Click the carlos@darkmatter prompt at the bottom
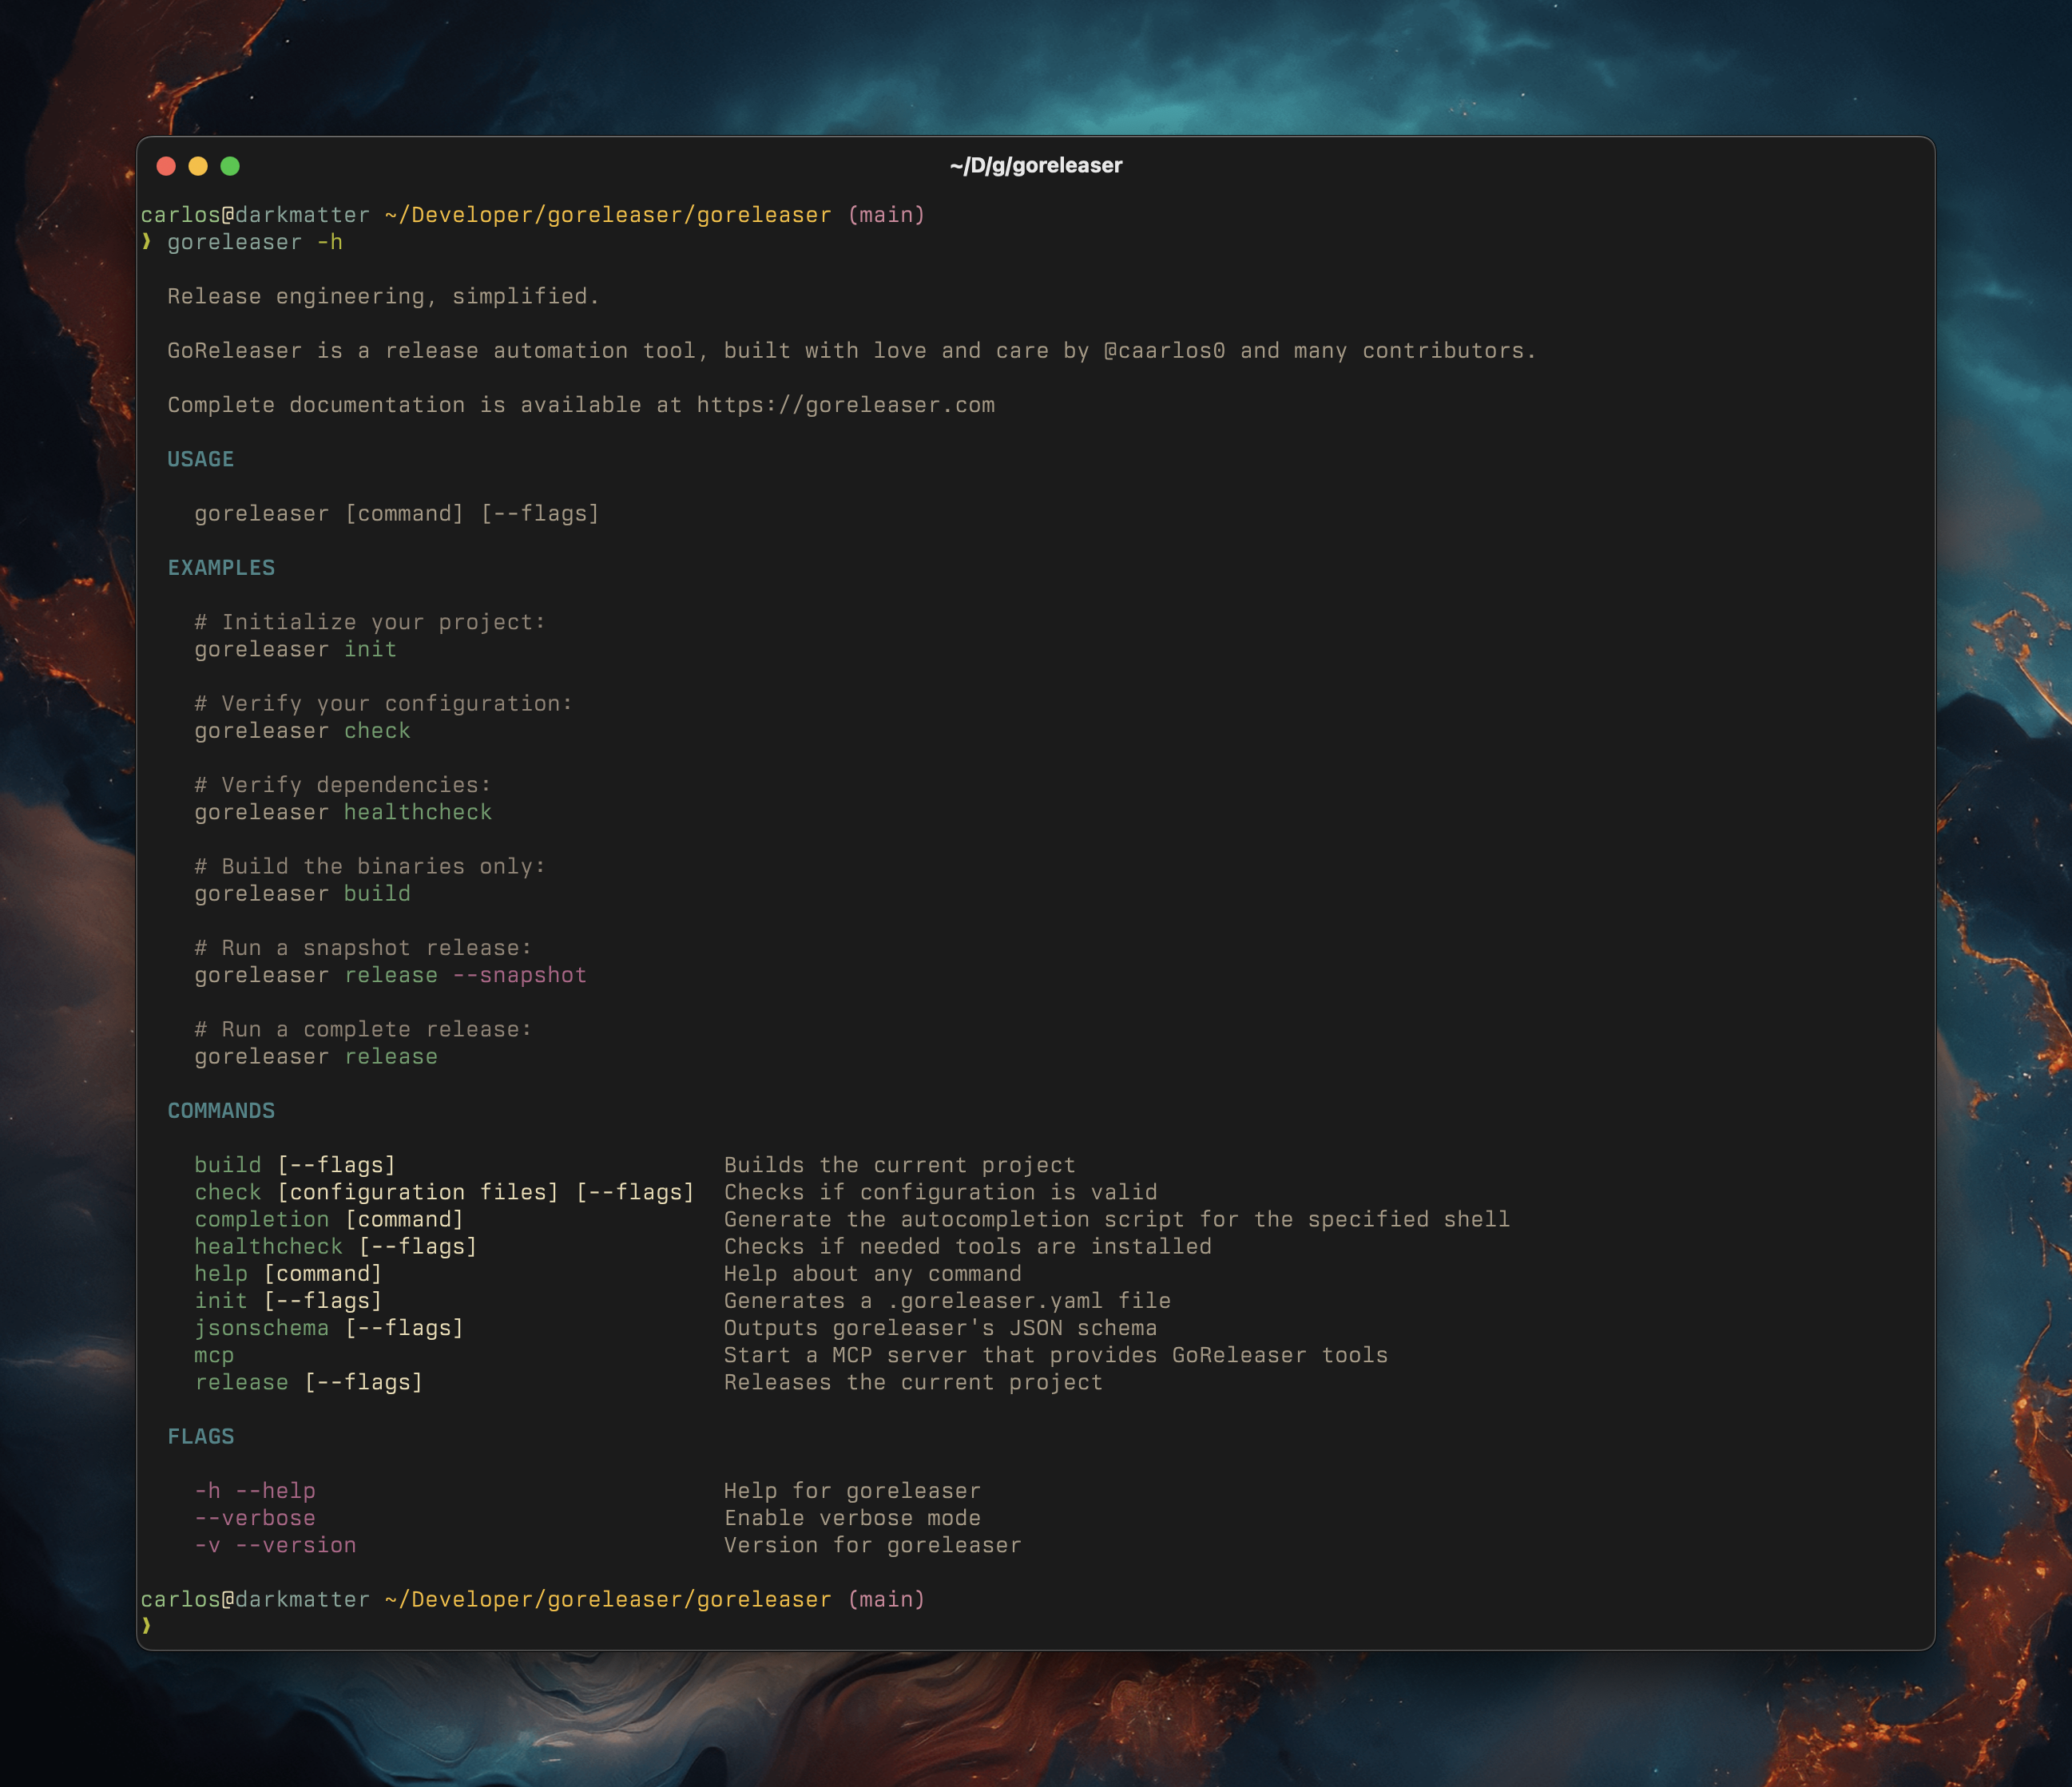The height and width of the screenshot is (1787, 2072). tap(253, 1600)
